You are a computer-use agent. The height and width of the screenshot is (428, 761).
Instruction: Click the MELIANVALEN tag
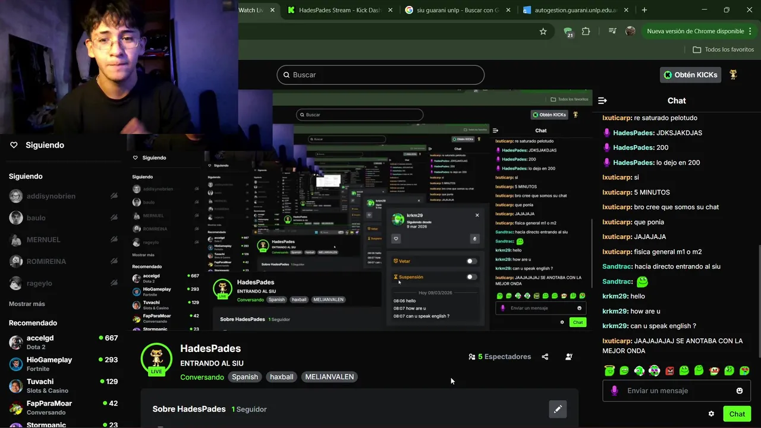pyautogui.click(x=329, y=377)
